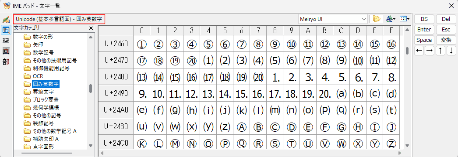Open the handwriting input pad icon

click(6, 20)
